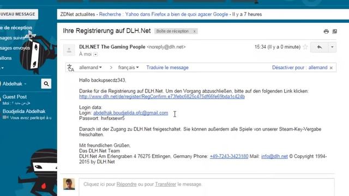Click sender name DLH.NET The Gaming People

(x=112, y=47)
